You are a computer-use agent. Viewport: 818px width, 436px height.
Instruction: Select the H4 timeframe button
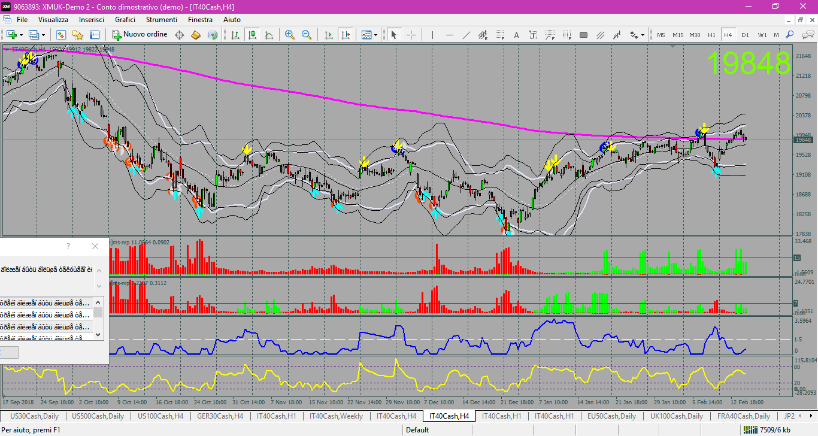pyautogui.click(x=728, y=35)
